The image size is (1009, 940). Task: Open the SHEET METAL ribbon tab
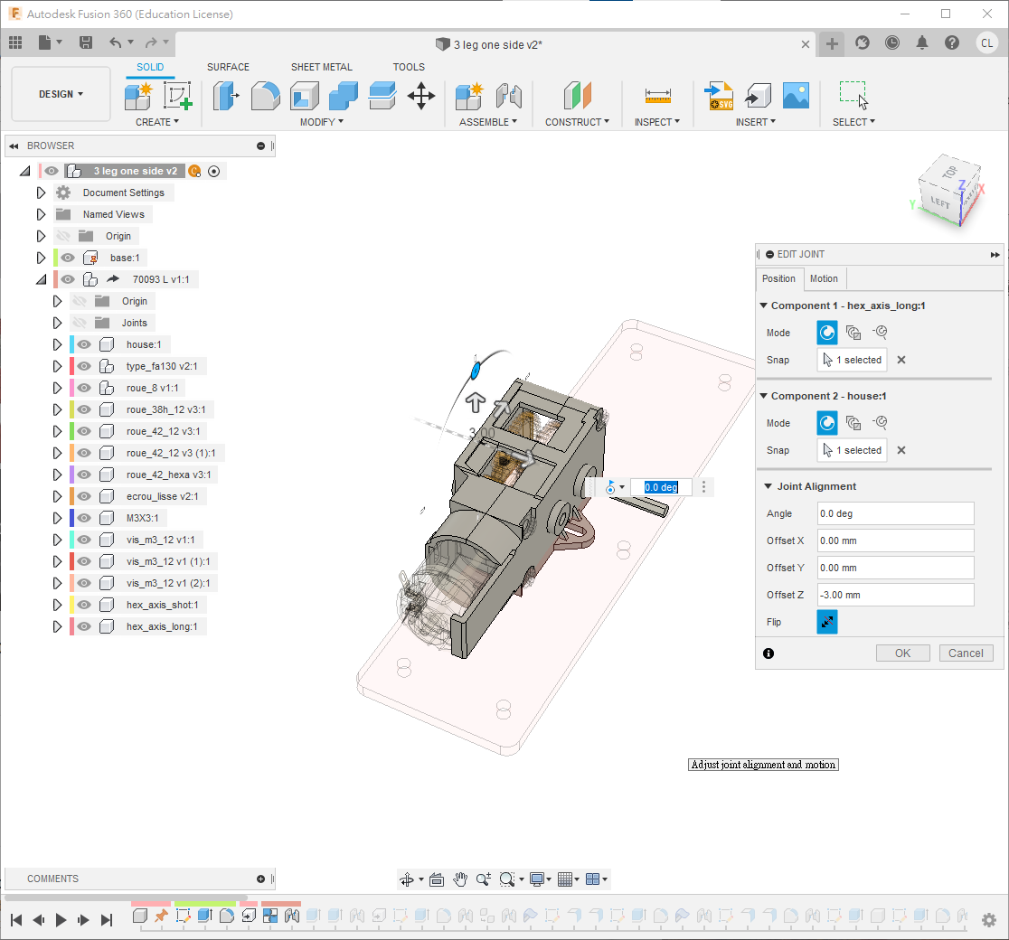click(321, 67)
